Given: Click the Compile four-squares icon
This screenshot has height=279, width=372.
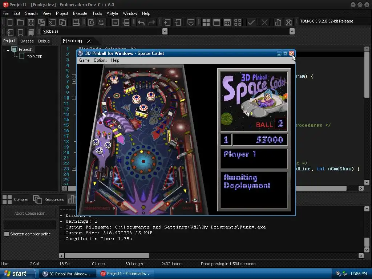Looking at the screenshot, I should (206, 22).
